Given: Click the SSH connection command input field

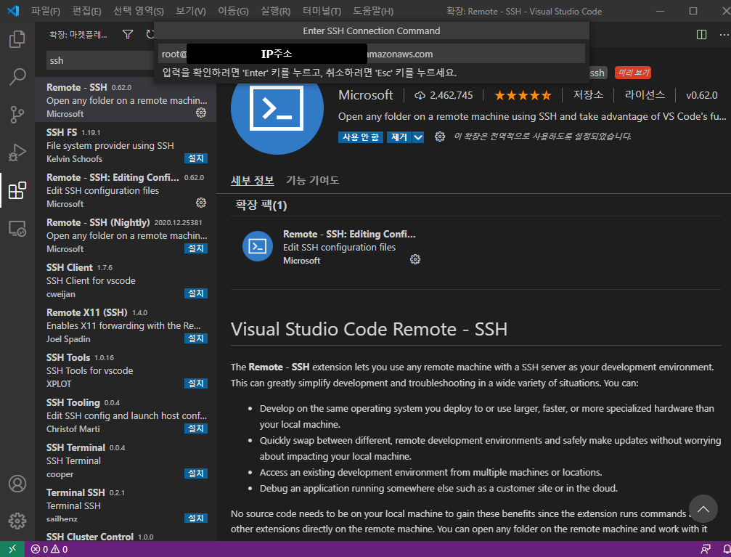Looking at the screenshot, I should point(371,54).
